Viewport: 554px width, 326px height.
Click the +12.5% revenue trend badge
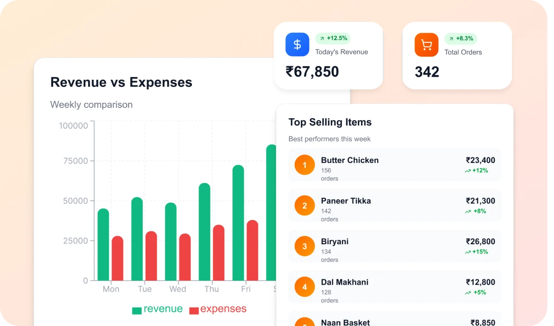coord(333,38)
